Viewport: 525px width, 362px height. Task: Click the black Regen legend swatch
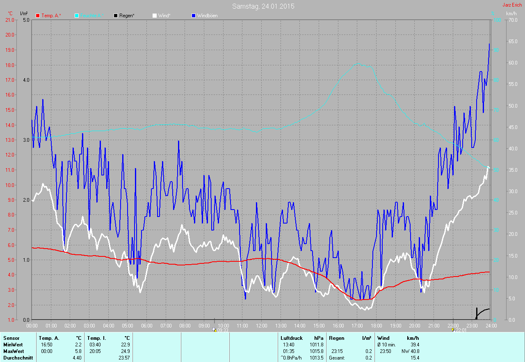(x=116, y=16)
